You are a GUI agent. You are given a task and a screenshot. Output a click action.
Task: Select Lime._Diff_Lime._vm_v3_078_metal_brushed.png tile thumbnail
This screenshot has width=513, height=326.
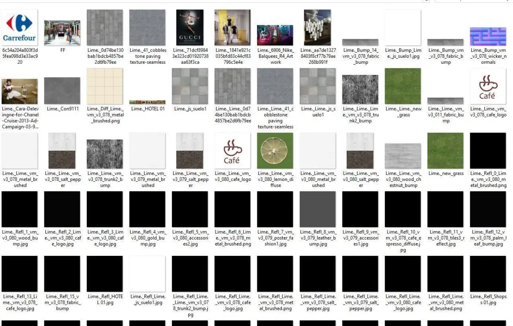pyautogui.click(x=105, y=86)
